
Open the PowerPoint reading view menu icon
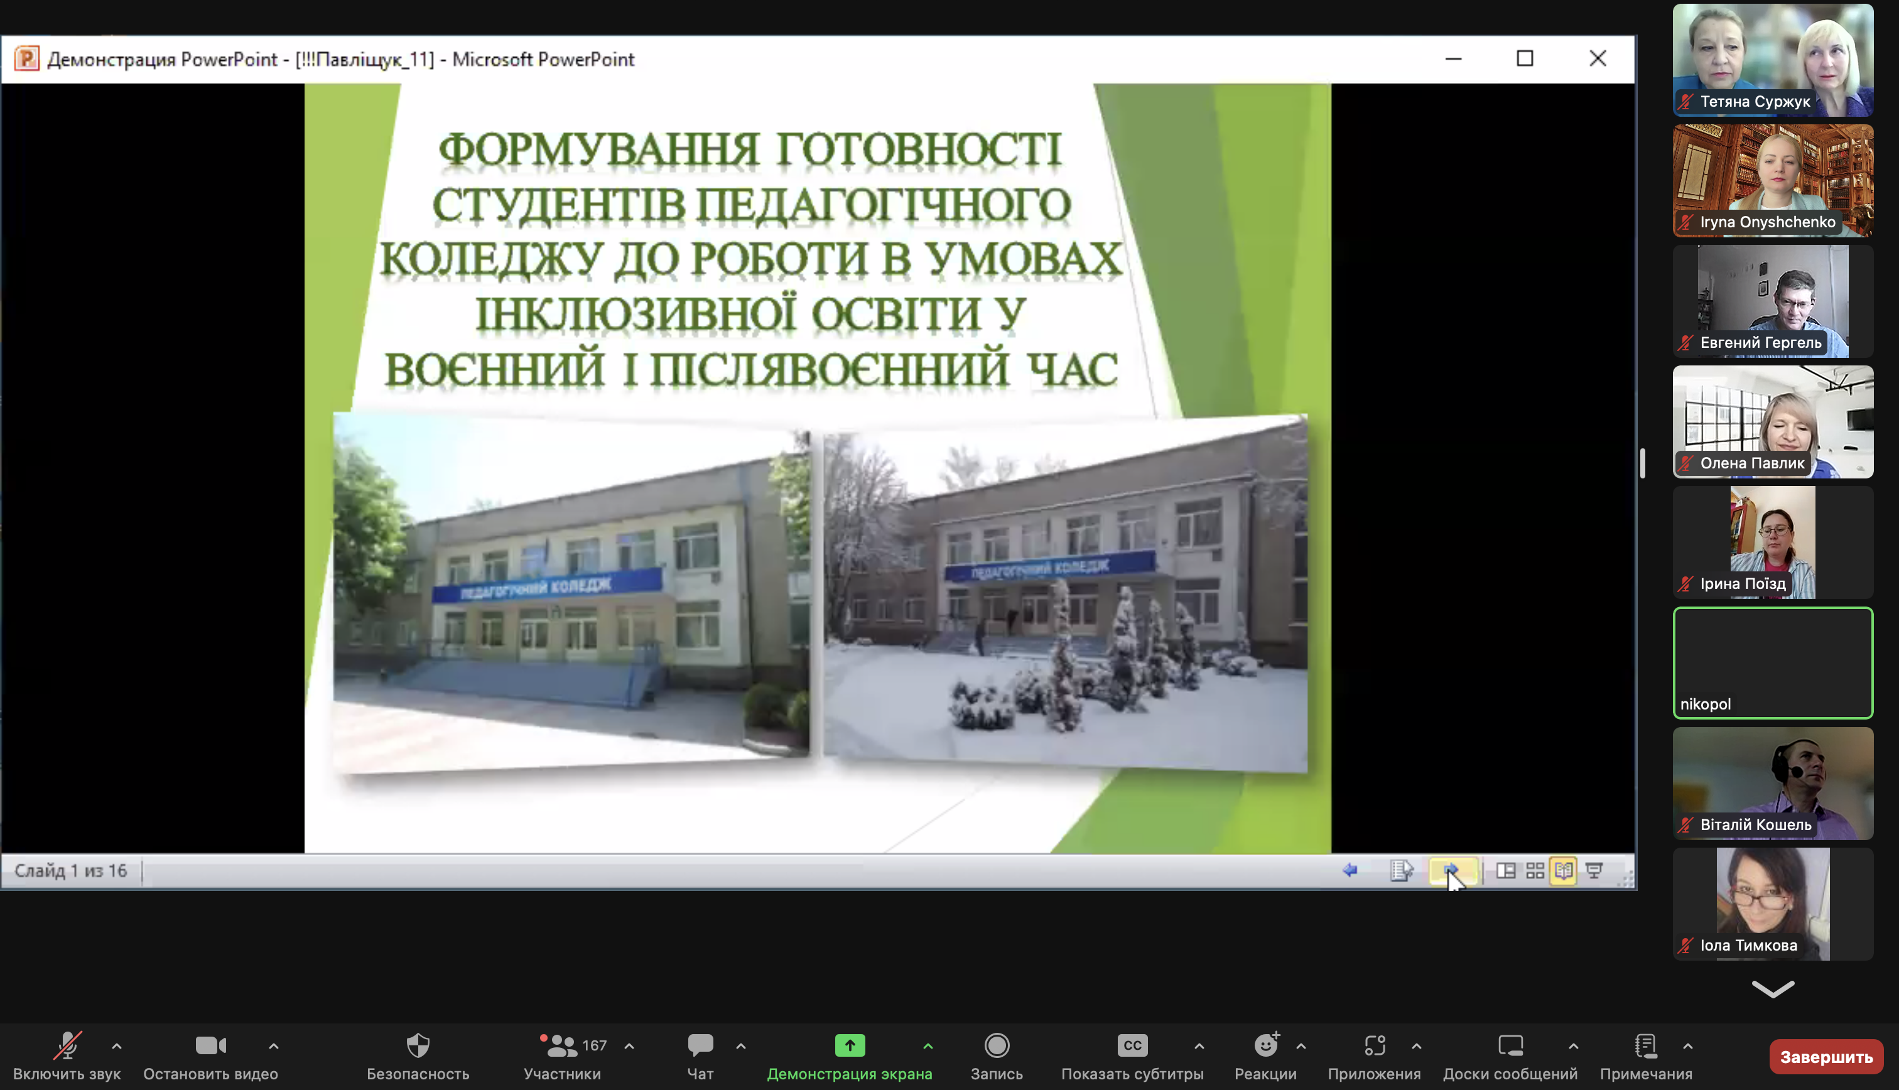(1401, 870)
